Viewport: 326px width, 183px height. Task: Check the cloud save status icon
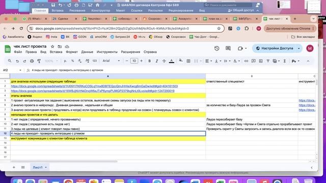pyautogui.click(x=67, y=46)
